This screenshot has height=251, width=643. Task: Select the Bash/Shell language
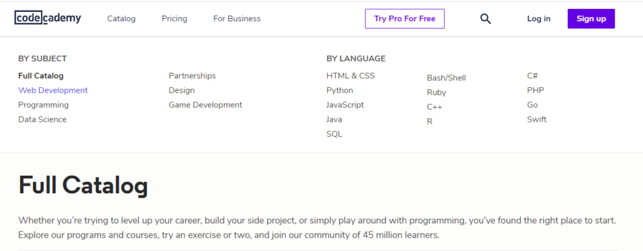click(x=446, y=78)
